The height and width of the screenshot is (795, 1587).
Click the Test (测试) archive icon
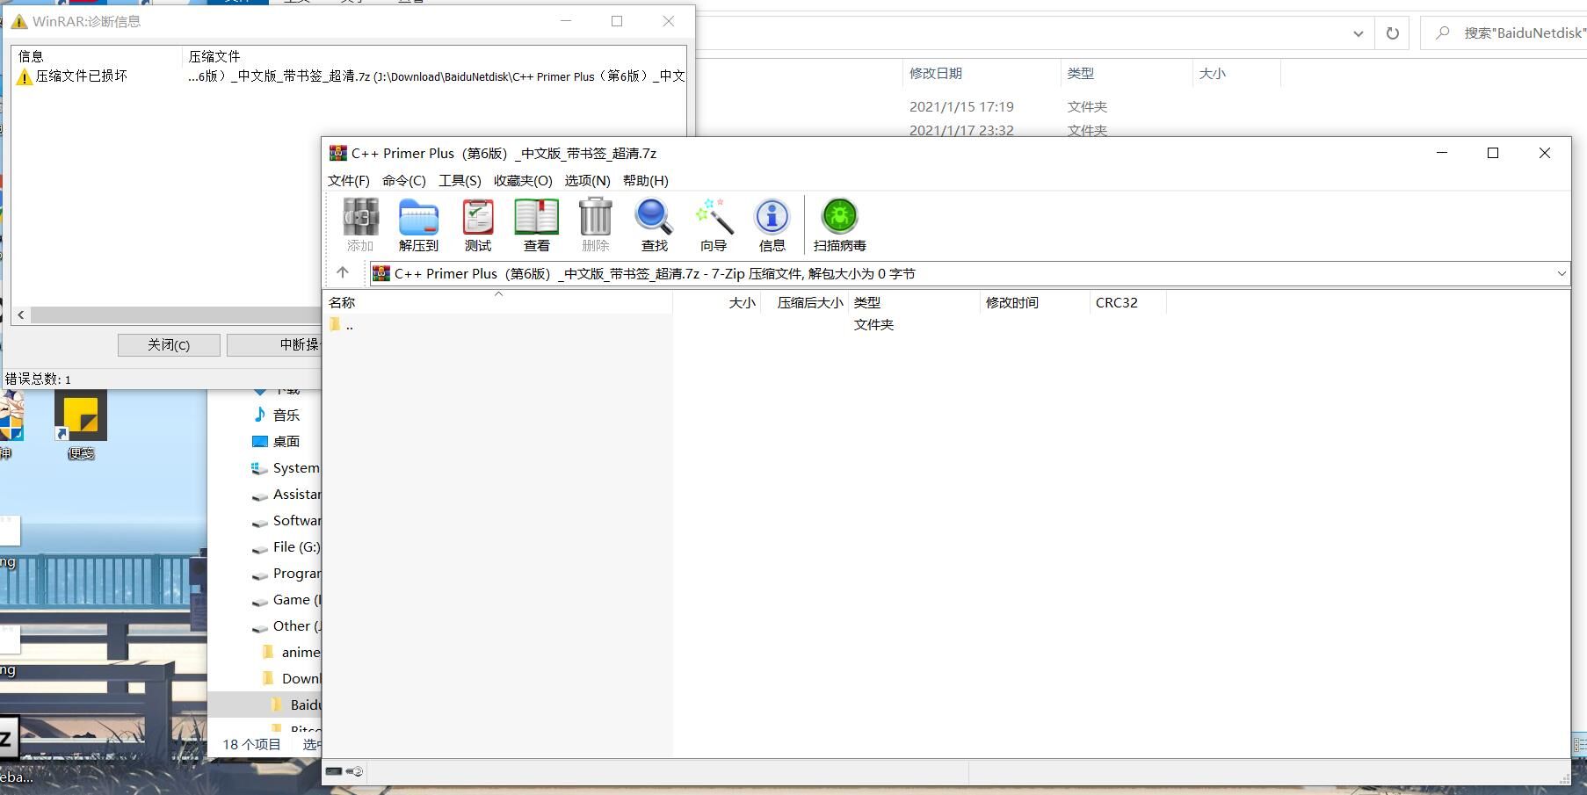(478, 225)
